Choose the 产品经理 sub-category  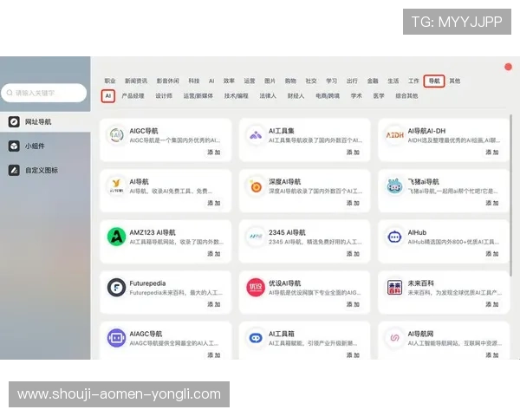pos(133,96)
